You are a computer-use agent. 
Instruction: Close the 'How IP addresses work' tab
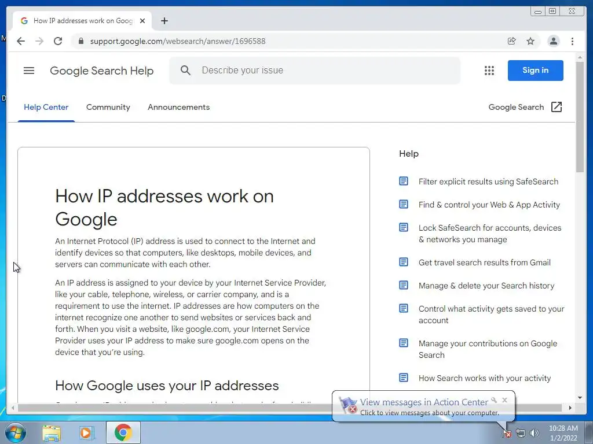(142, 21)
